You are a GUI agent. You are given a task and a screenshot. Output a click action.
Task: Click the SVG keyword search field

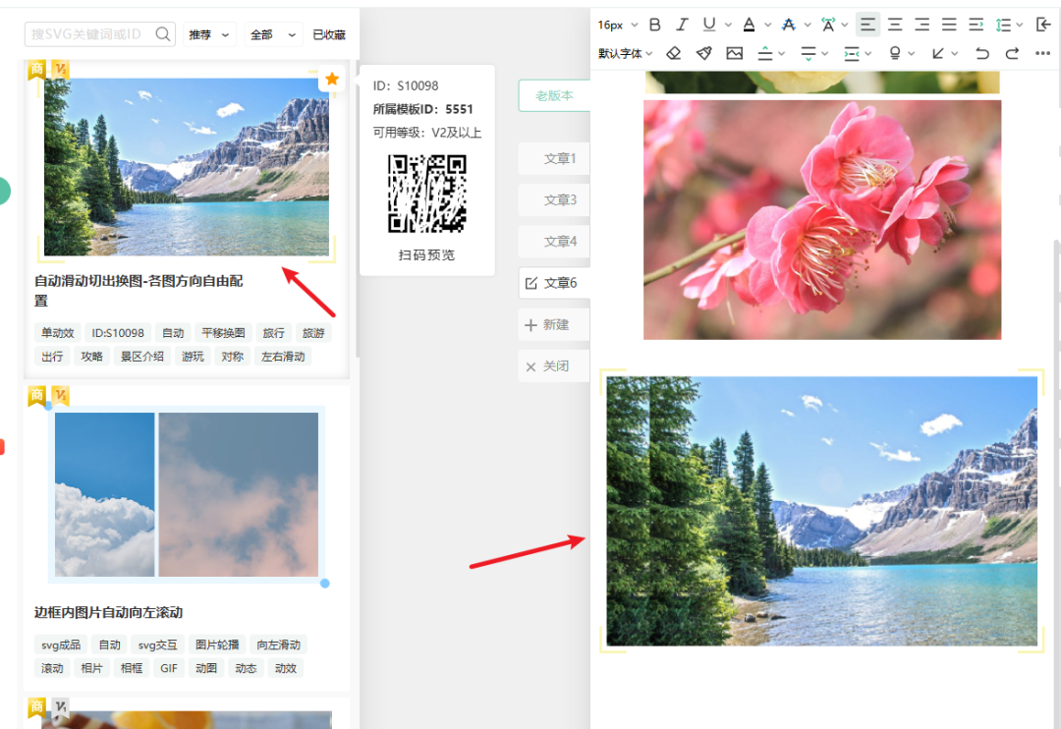point(88,34)
